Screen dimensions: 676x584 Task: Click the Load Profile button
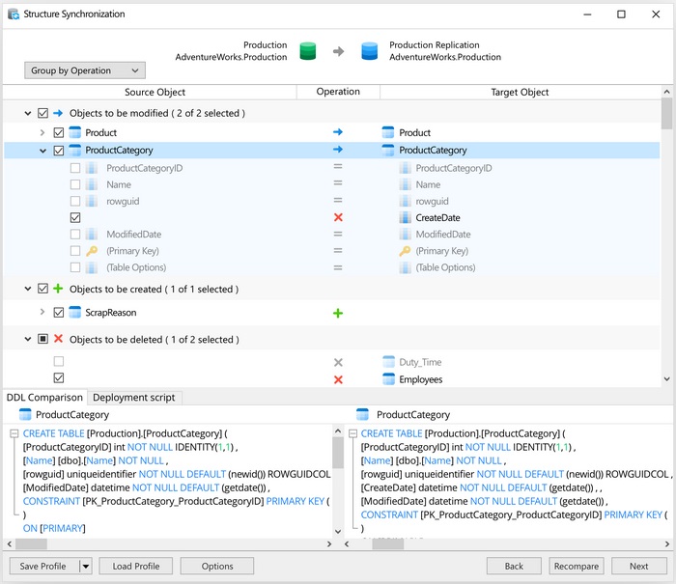[136, 566]
